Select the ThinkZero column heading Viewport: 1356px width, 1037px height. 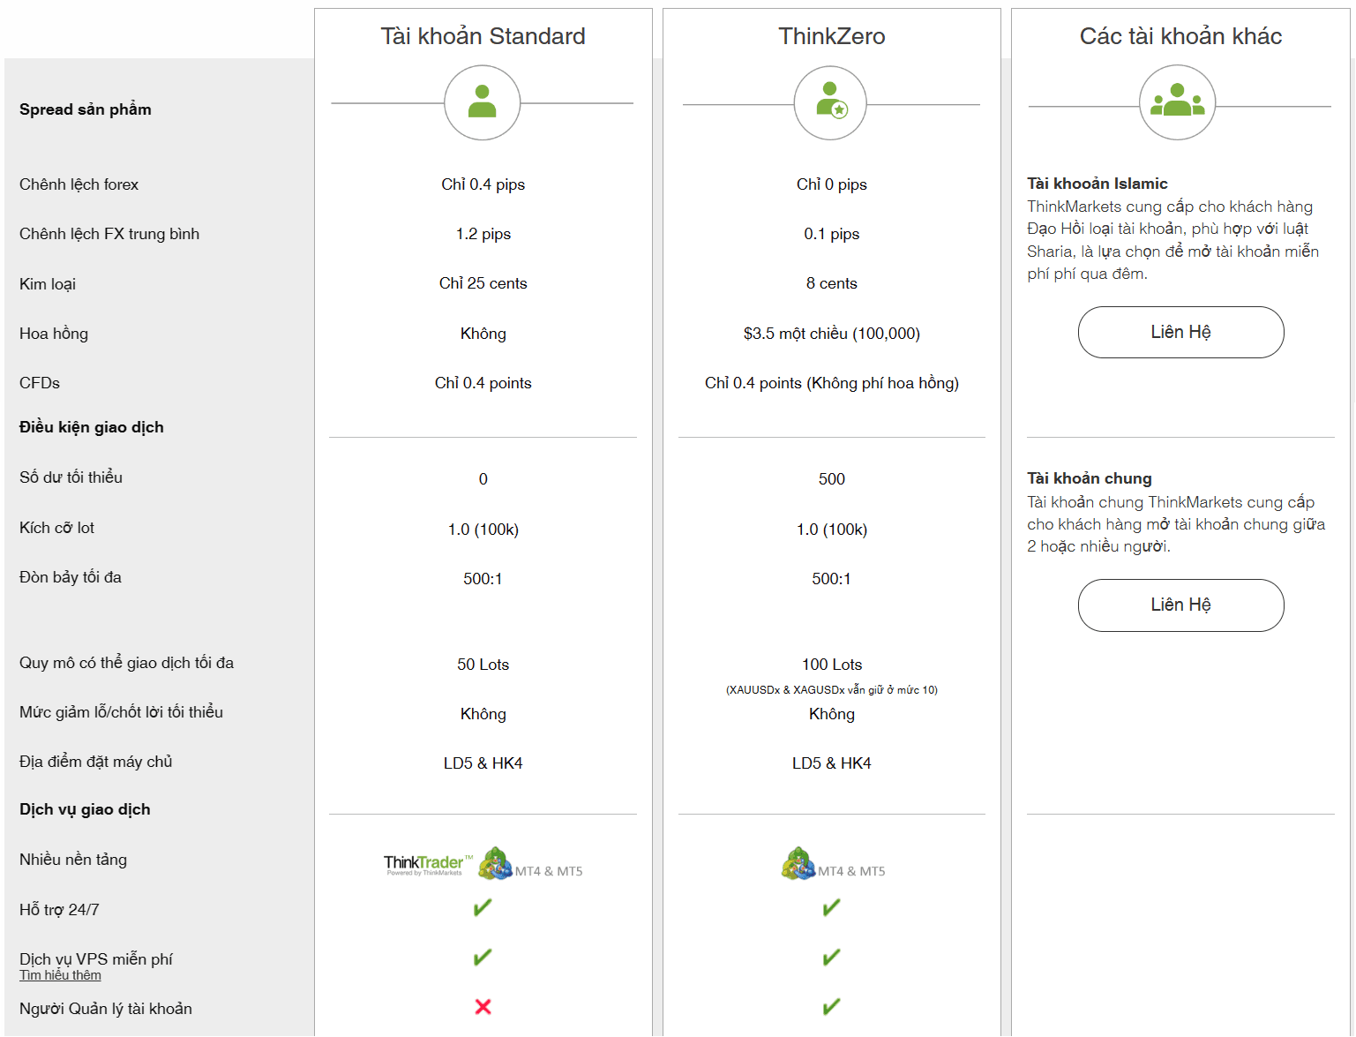(x=831, y=36)
